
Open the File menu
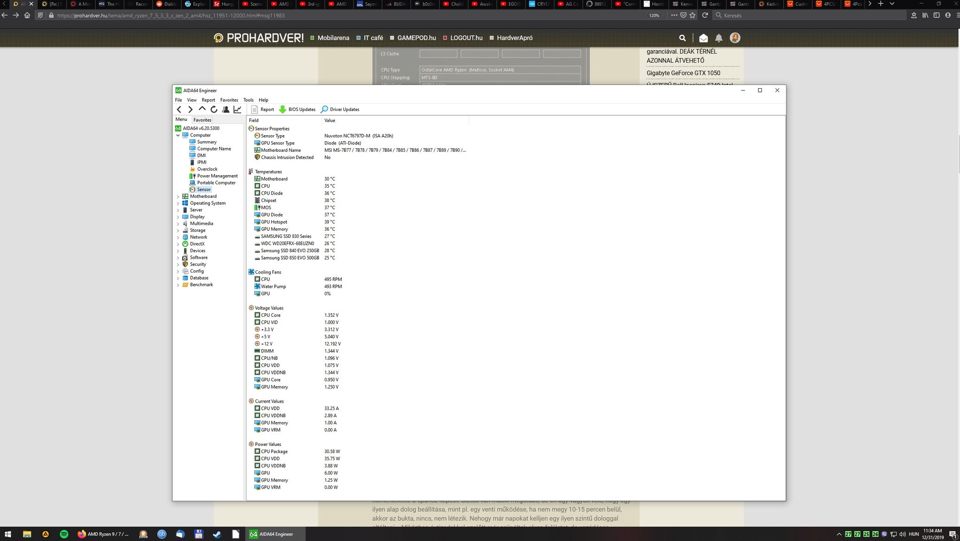point(179,100)
